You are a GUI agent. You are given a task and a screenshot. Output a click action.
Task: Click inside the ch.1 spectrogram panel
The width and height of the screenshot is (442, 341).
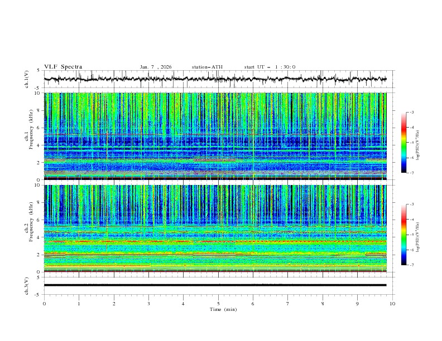tap(218, 136)
